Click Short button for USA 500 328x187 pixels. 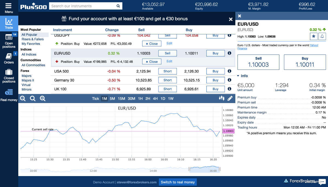(x=168, y=71)
